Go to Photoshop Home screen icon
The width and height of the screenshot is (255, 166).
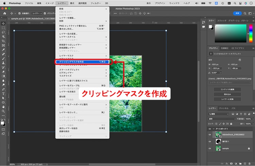5,14
